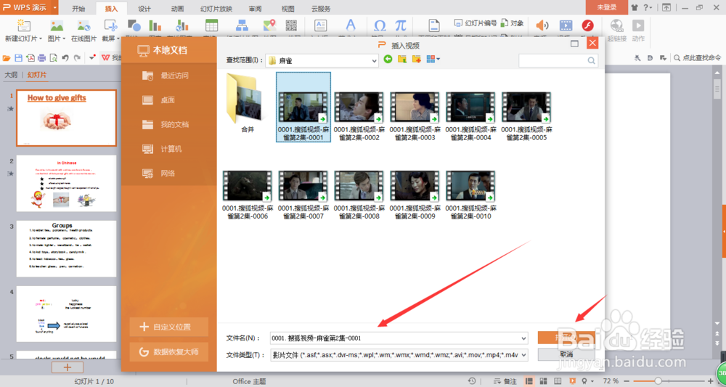Open the WPS 演示 application menu arrow
The height and width of the screenshot is (387, 726).
[x=55, y=8]
